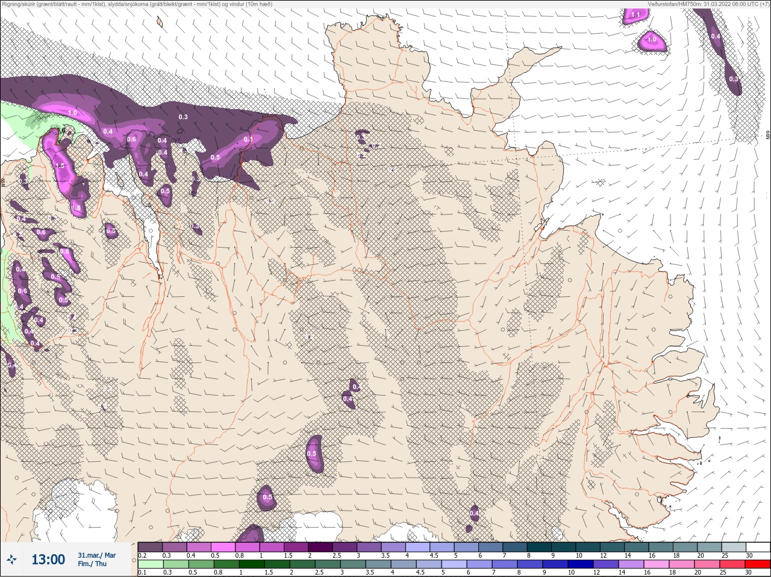Click the red rain legend swatch above 30
The image size is (771, 577).
(x=757, y=564)
